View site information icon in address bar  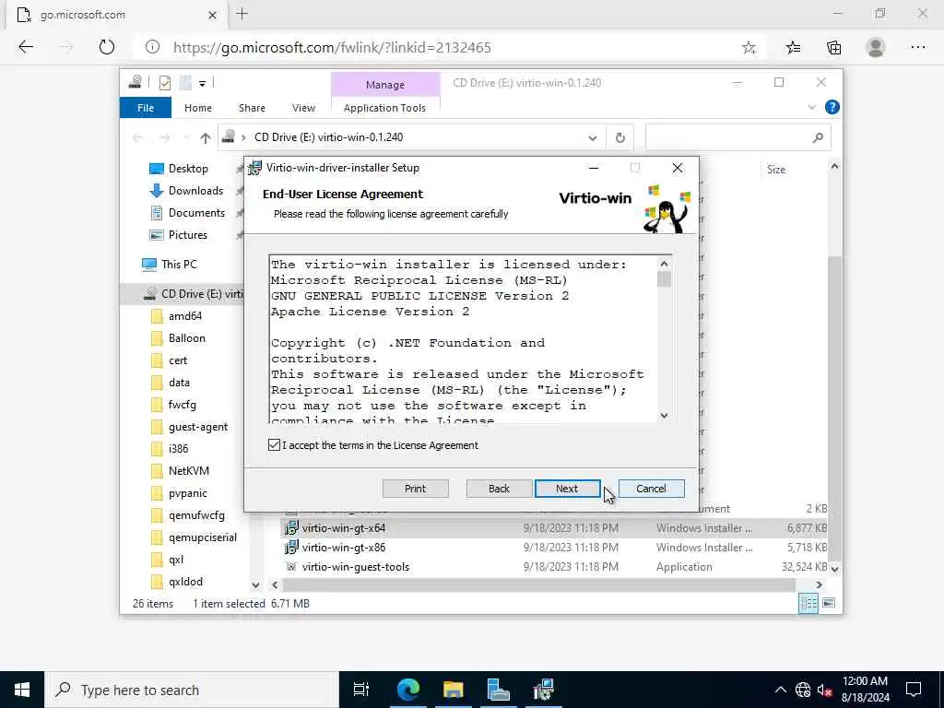(152, 47)
